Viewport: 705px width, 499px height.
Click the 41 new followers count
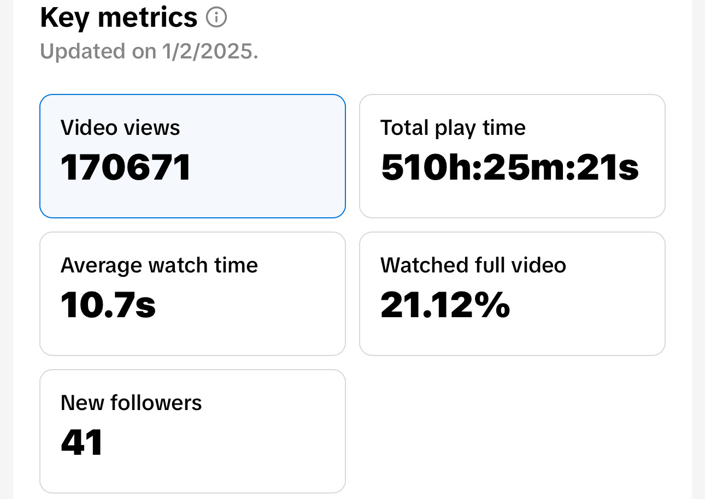[82, 442]
